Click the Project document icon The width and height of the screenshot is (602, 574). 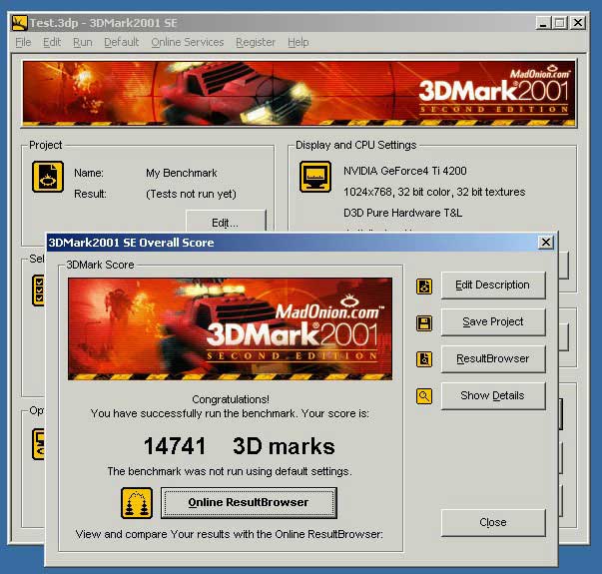48,177
